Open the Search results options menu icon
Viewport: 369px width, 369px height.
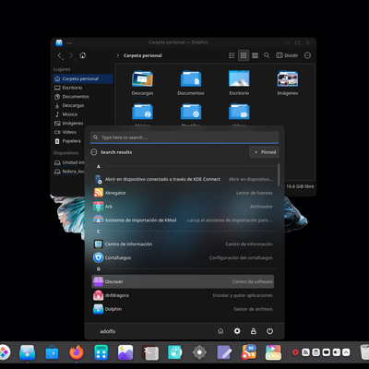point(94,152)
